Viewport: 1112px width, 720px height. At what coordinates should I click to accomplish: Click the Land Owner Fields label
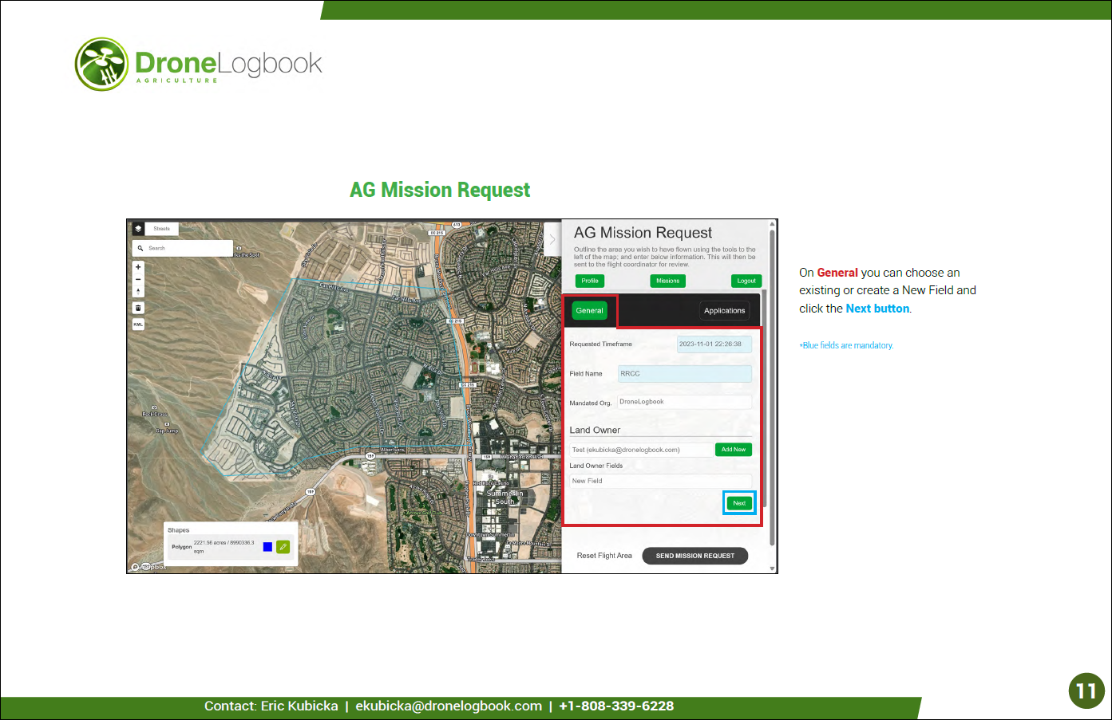(x=596, y=466)
